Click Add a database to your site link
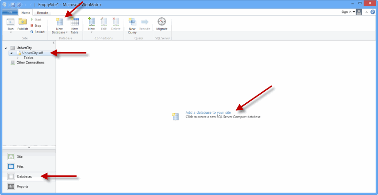Screen dimensions: 378x195 pos(208,112)
